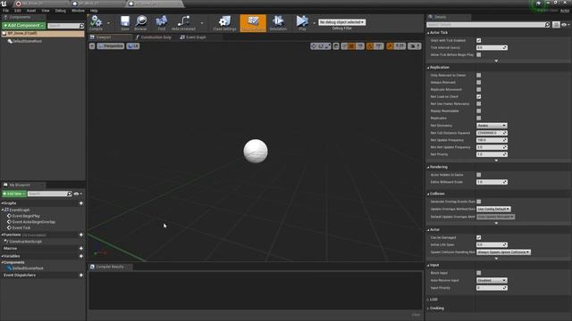Toggle viewport scale snapping icon
Image resolution: width=572 pixels, height=321 pixels.
[x=390, y=45]
